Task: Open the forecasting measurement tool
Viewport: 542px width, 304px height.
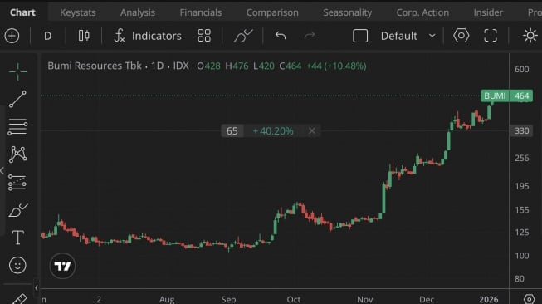Action: [x=17, y=182]
